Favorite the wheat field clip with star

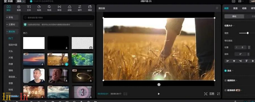tap(63, 64)
